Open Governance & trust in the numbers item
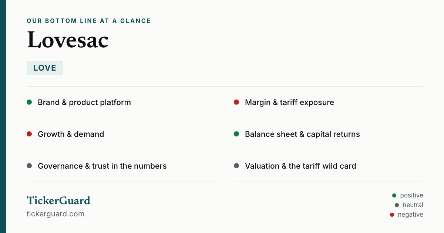444x233 pixels. pyautogui.click(x=121, y=166)
